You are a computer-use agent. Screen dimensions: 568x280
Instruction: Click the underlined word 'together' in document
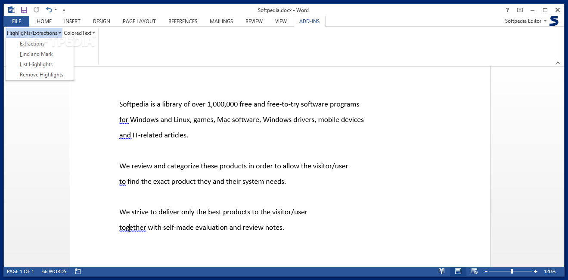pyautogui.click(x=133, y=228)
